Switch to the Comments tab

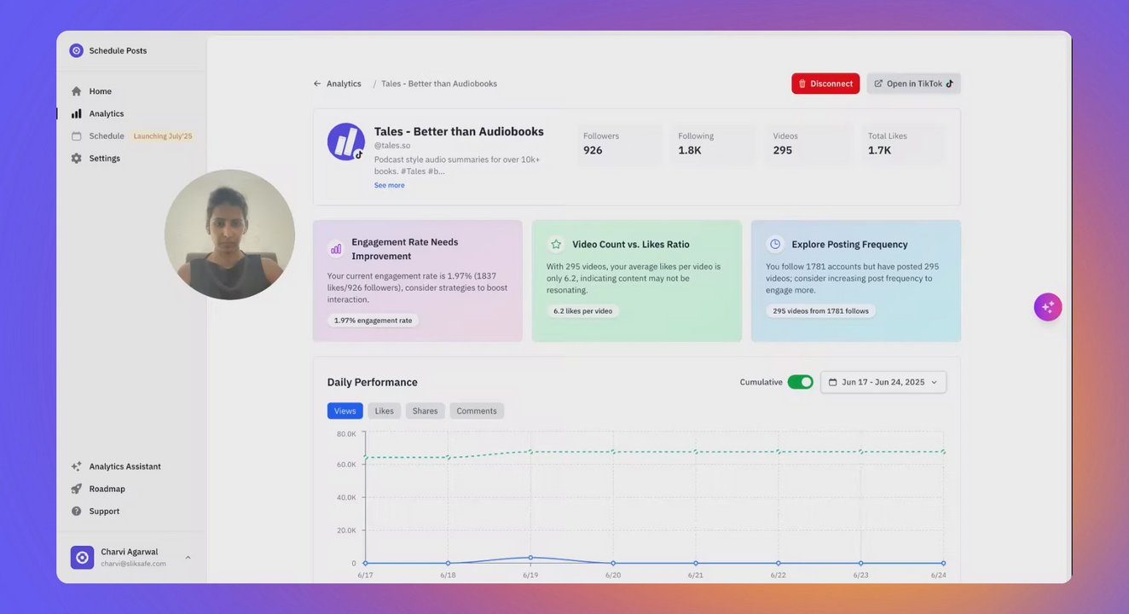point(477,411)
